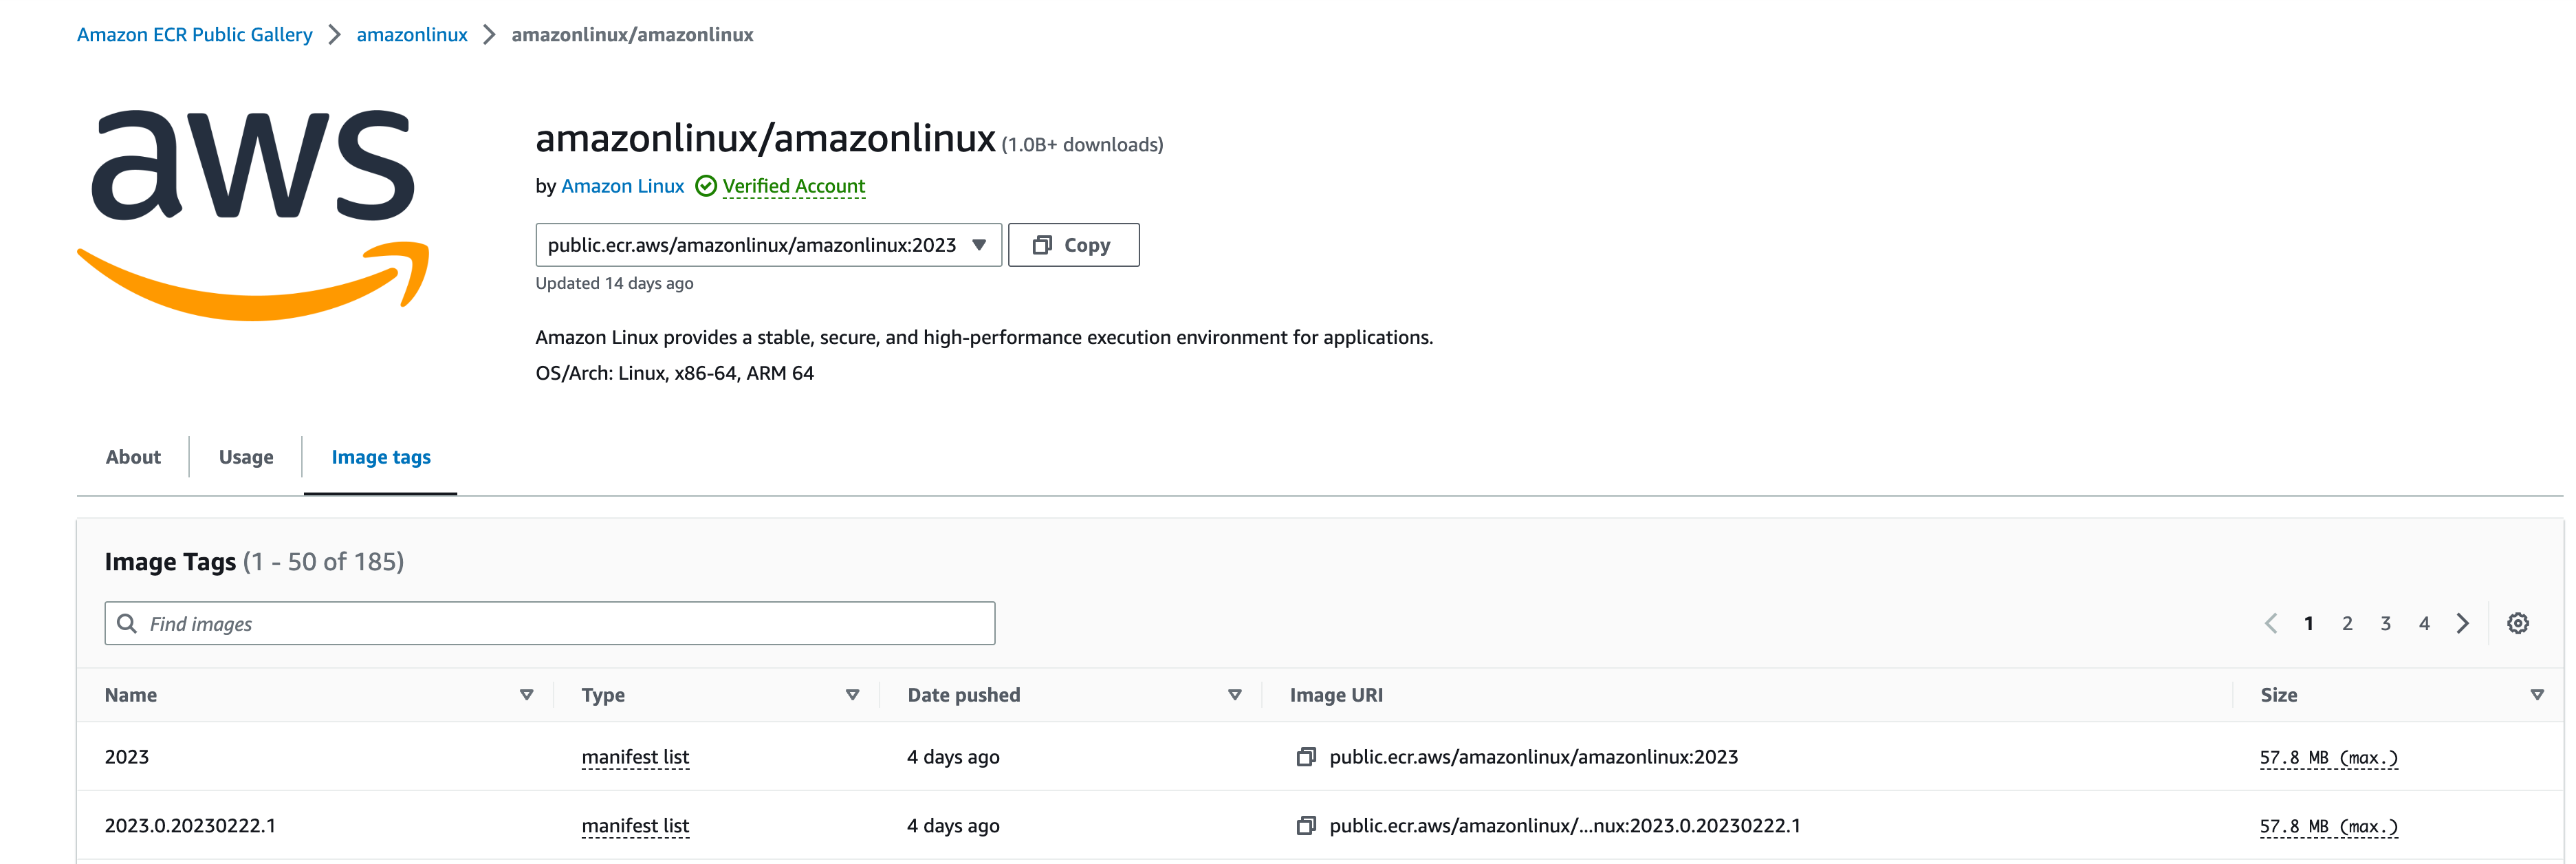Sort by the Type column arrow

click(x=852, y=695)
